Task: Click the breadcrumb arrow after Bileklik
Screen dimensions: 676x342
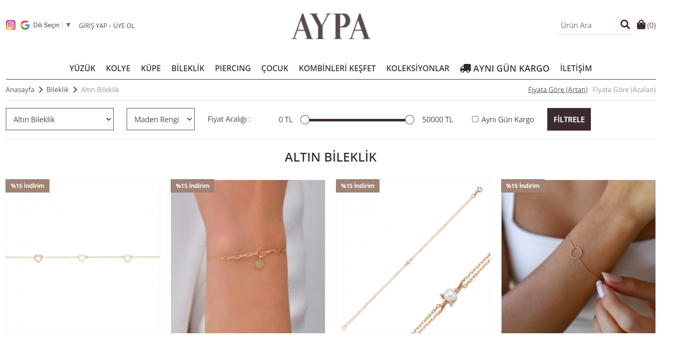Action: pos(75,90)
